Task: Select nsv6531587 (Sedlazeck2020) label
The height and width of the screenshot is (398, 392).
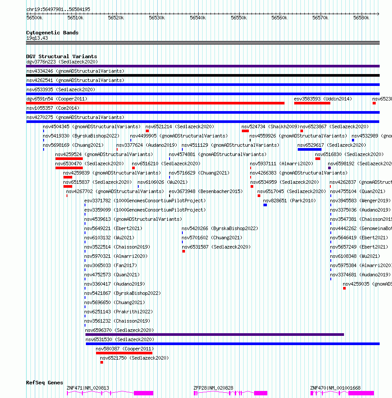Action: [x=216, y=247]
